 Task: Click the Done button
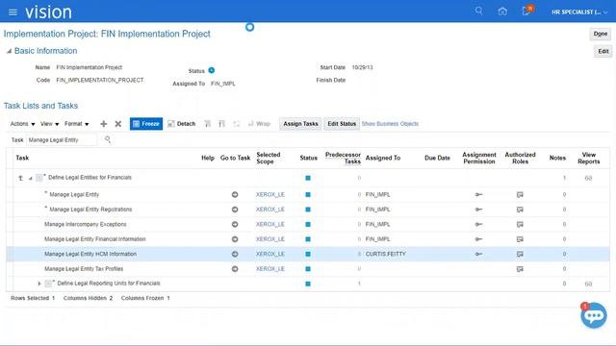601,34
